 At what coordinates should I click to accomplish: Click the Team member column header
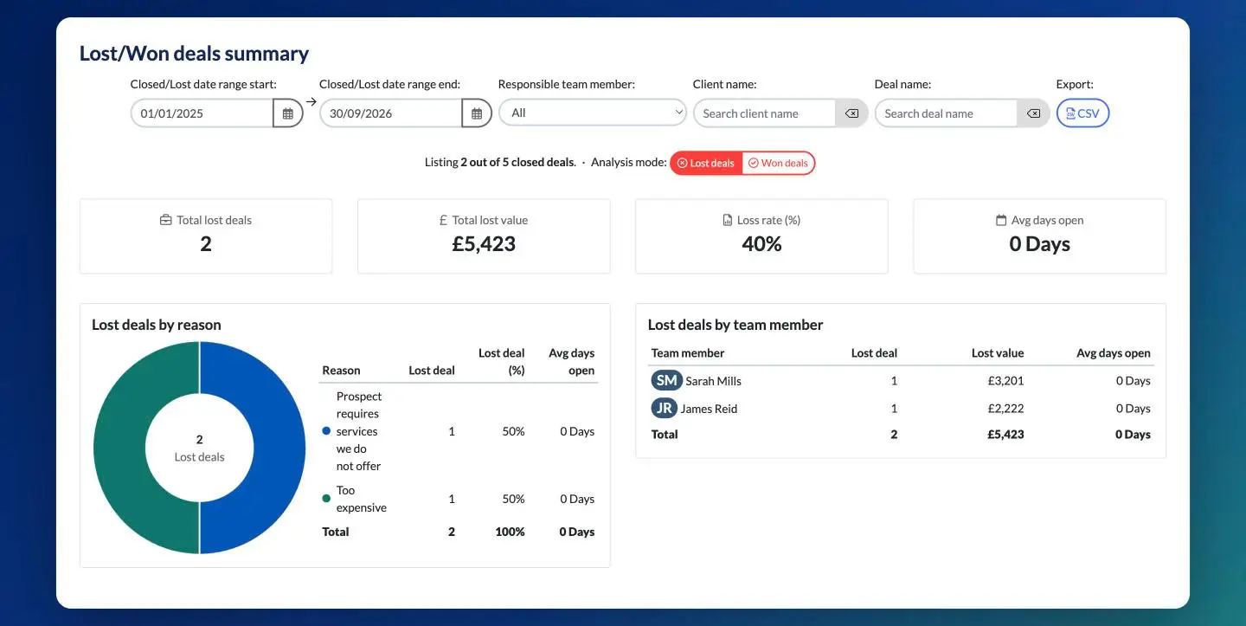tap(688, 353)
